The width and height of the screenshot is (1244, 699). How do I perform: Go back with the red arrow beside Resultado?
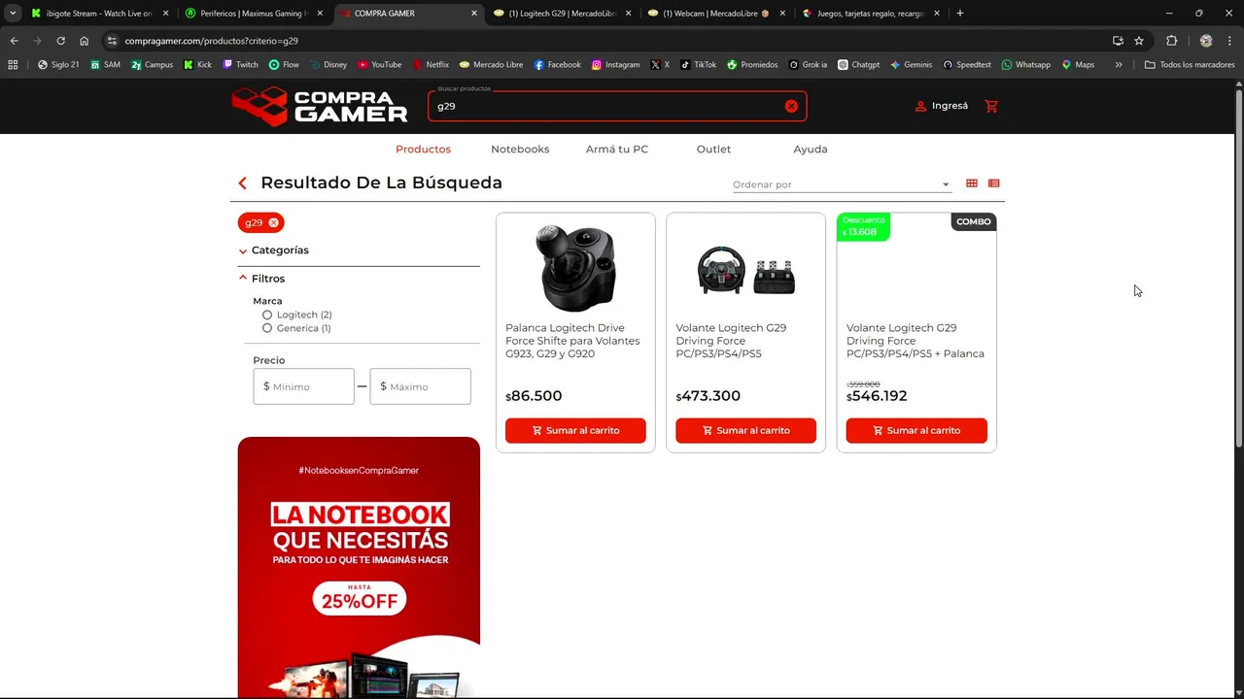tap(243, 183)
